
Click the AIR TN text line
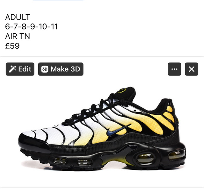[18, 36]
